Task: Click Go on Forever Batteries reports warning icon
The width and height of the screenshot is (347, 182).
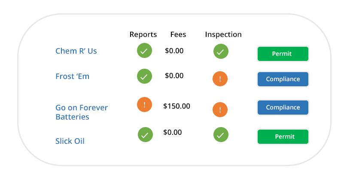Action: tap(144, 104)
